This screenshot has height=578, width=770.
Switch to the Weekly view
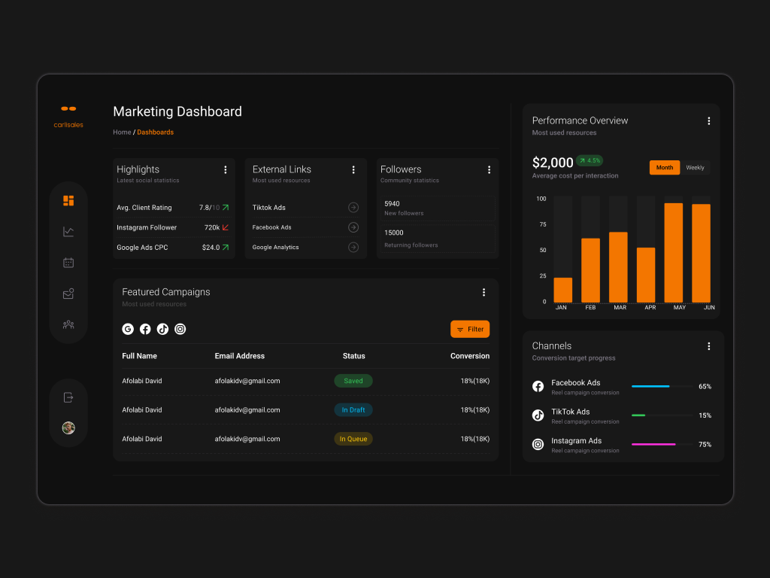pyautogui.click(x=696, y=167)
